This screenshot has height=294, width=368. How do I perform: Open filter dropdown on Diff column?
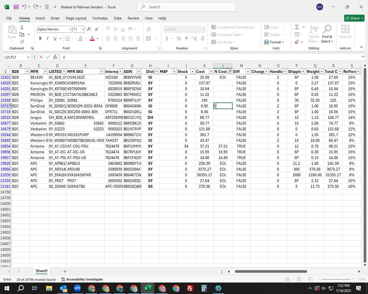tap(248, 71)
